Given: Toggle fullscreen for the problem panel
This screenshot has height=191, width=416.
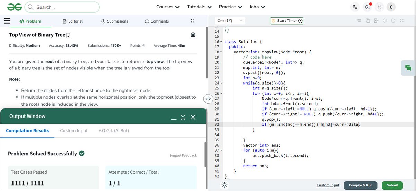Looking at the screenshot, I should click(x=193, y=21).
